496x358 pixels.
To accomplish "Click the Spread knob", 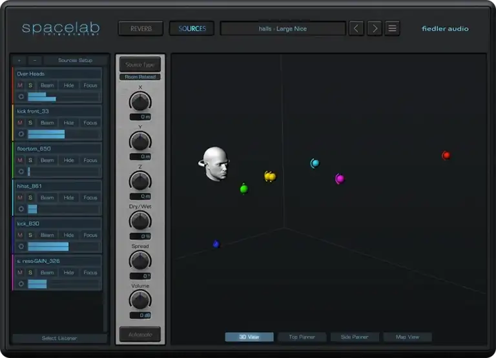I will (140, 260).
